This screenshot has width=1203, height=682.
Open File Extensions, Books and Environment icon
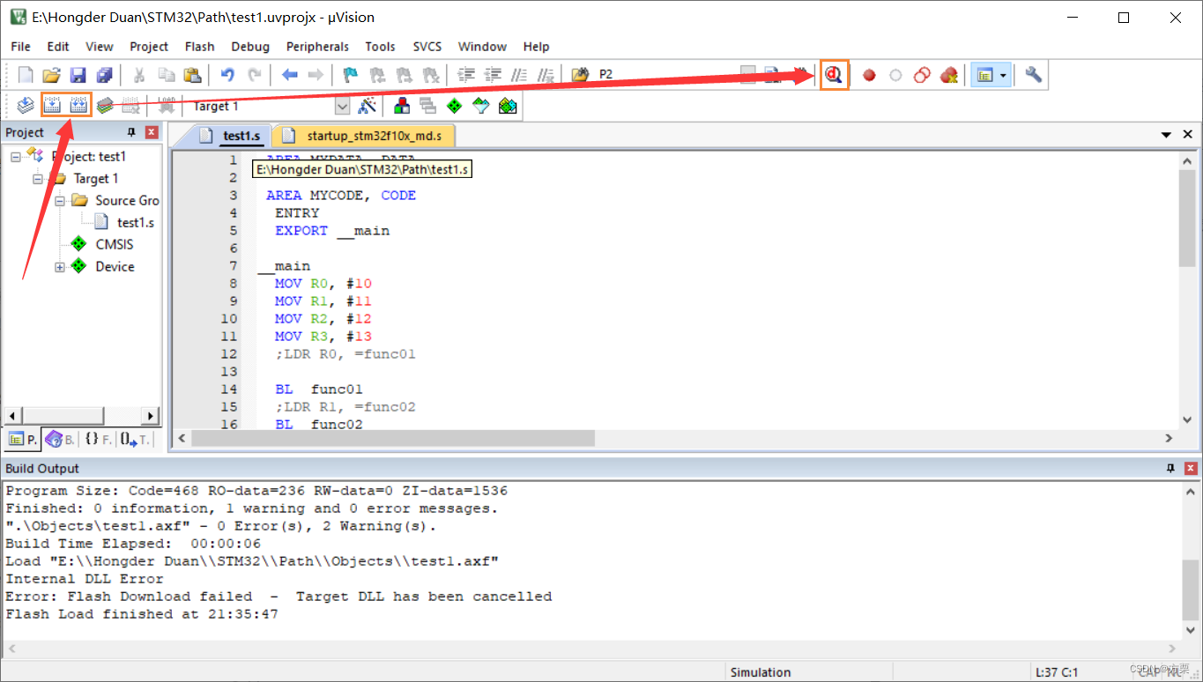pos(402,106)
